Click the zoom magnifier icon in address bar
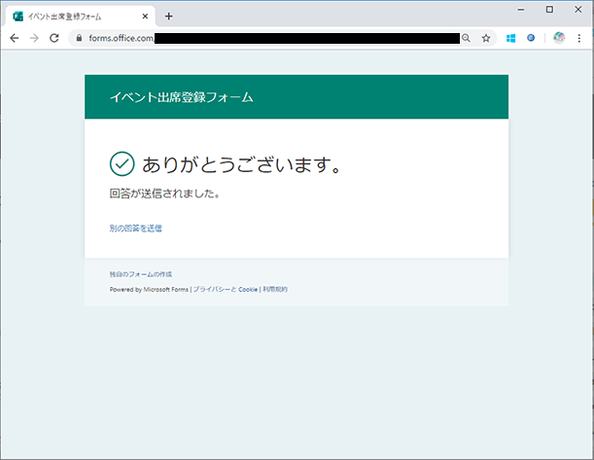 [x=466, y=38]
